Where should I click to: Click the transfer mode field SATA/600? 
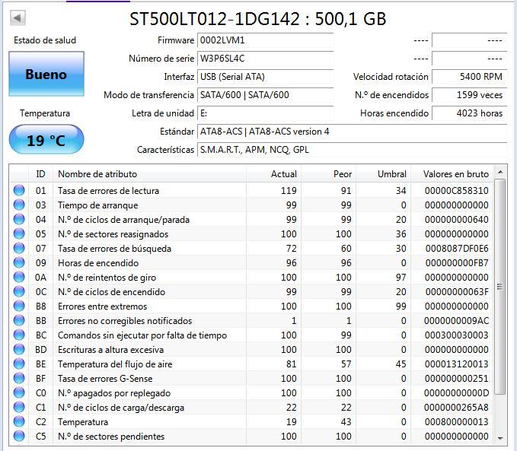pos(265,95)
